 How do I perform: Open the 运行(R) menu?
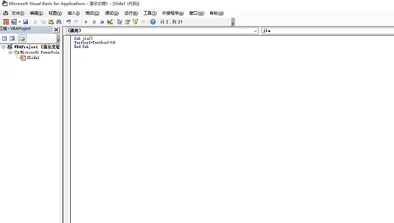pyautogui.click(x=131, y=13)
